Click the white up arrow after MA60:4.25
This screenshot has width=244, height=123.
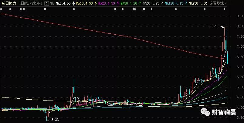point(162,3)
